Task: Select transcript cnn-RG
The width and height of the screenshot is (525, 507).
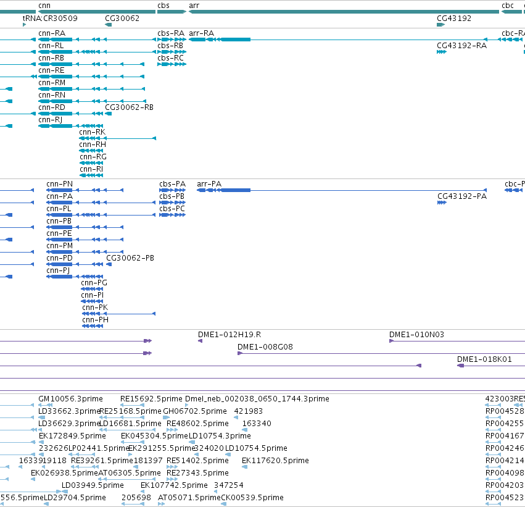Action: pos(93,157)
